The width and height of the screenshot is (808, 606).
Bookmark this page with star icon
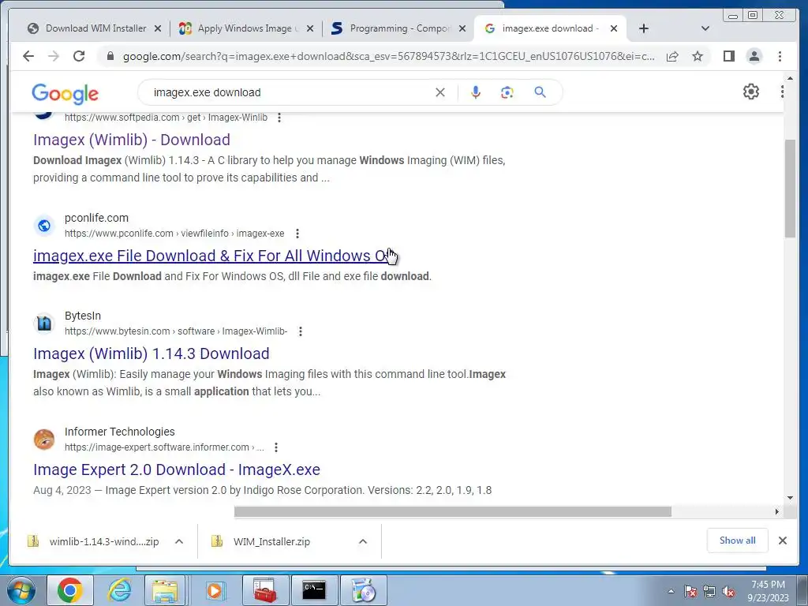coord(698,56)
